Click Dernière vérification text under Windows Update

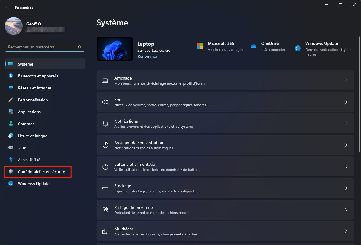click(328, 52)
